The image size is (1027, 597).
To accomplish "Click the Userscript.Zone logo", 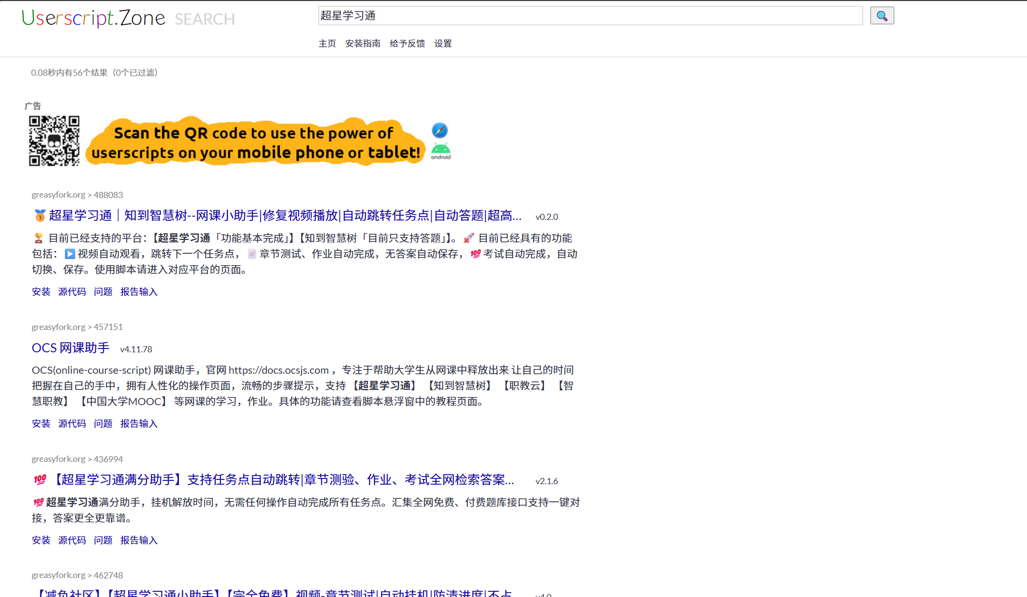I will tap(93, 18).
